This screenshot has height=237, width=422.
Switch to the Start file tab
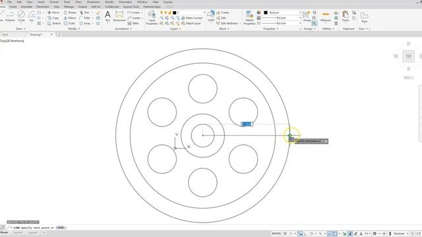tap(5, 34)
